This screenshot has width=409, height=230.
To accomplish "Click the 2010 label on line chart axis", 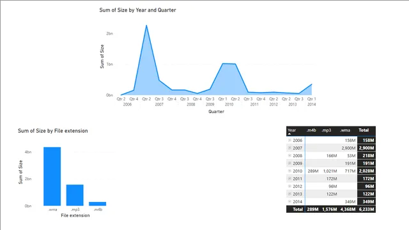I will pos(229,104).
